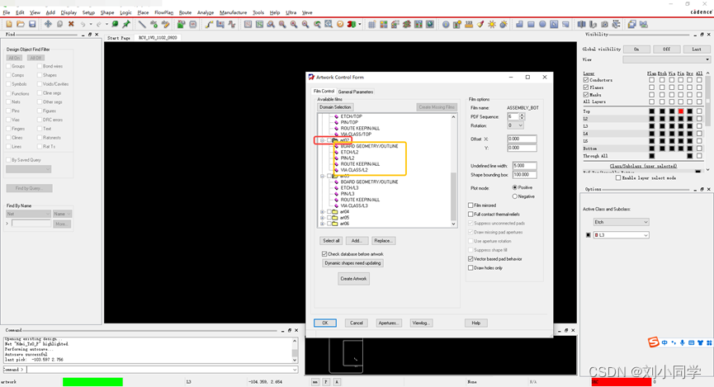
Task: Click the Undo arrow icon
Action: (83, 24)
